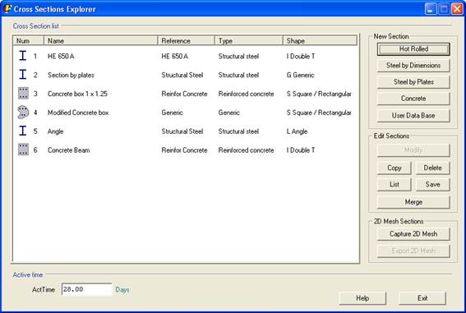
Task: Select the HE 650 A section icon
Action: 22,56
